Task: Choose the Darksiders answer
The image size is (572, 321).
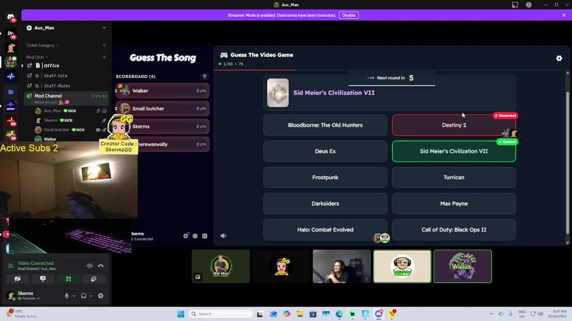Action: (325, 204)
